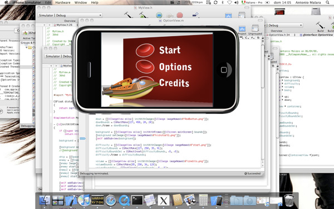This screenshot has height=209, width=334.
Task: Open Safari from the Dock
Action: click(111, 201)
